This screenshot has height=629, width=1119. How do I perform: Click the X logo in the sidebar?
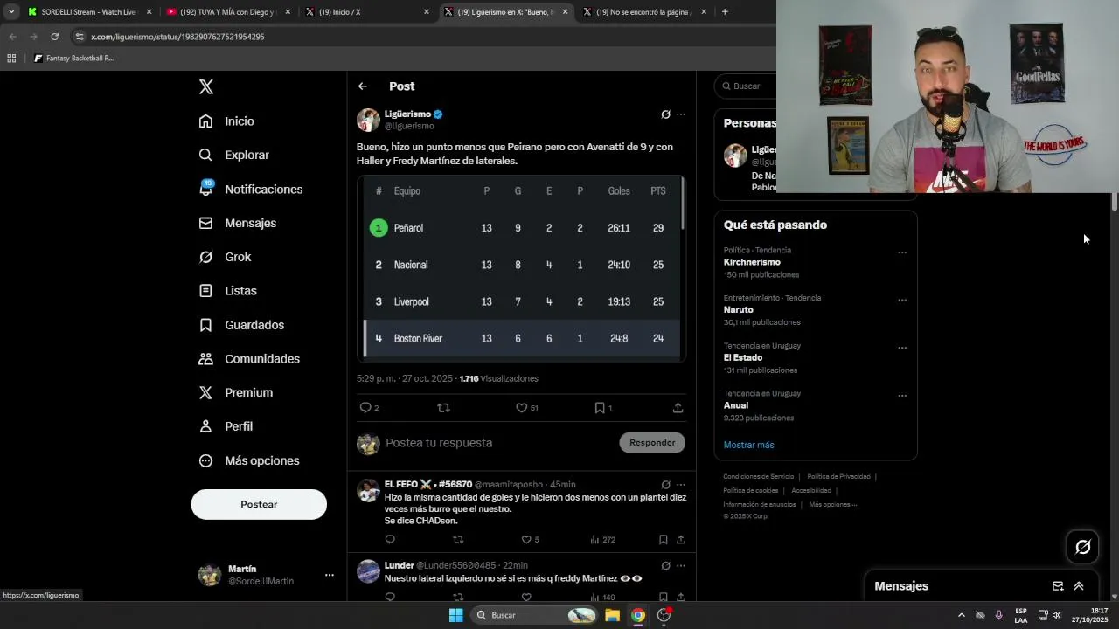coord(205,86)
